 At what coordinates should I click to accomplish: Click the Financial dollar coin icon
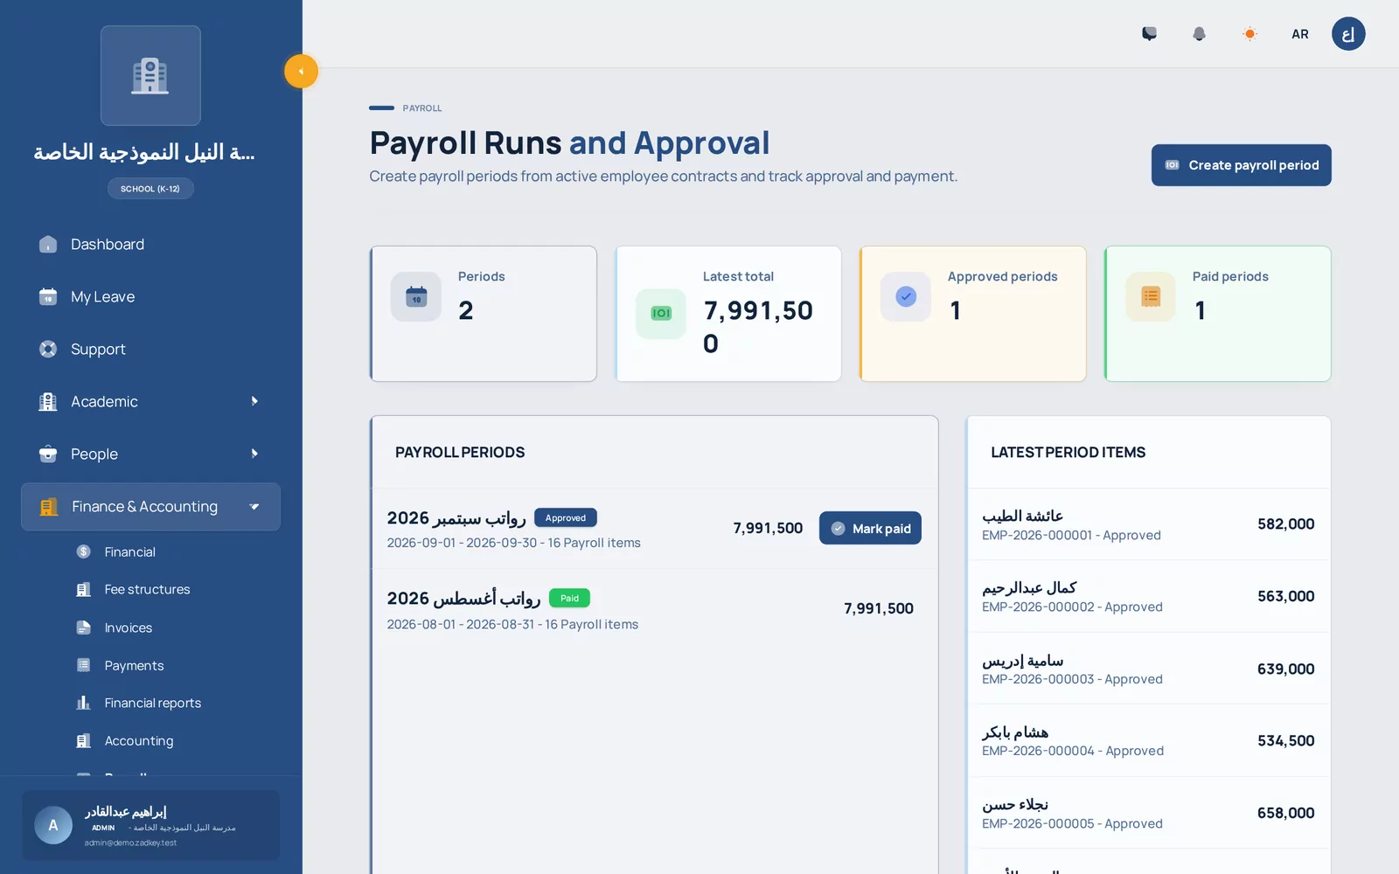point(84,551)
